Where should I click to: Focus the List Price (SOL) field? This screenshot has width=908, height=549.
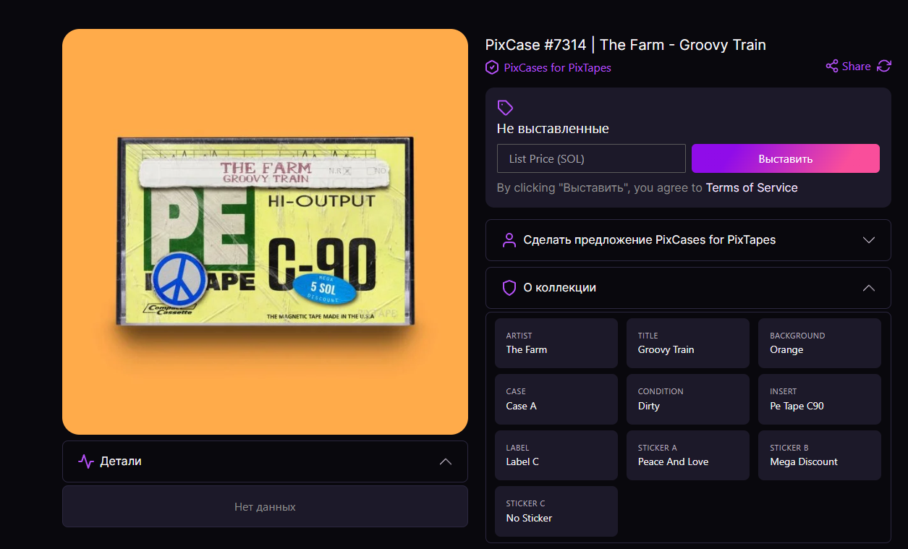point(591,158)
